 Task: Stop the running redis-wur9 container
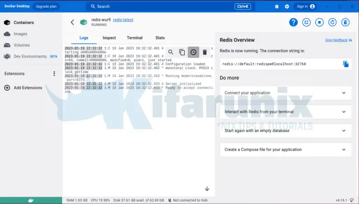coord(319,22)
